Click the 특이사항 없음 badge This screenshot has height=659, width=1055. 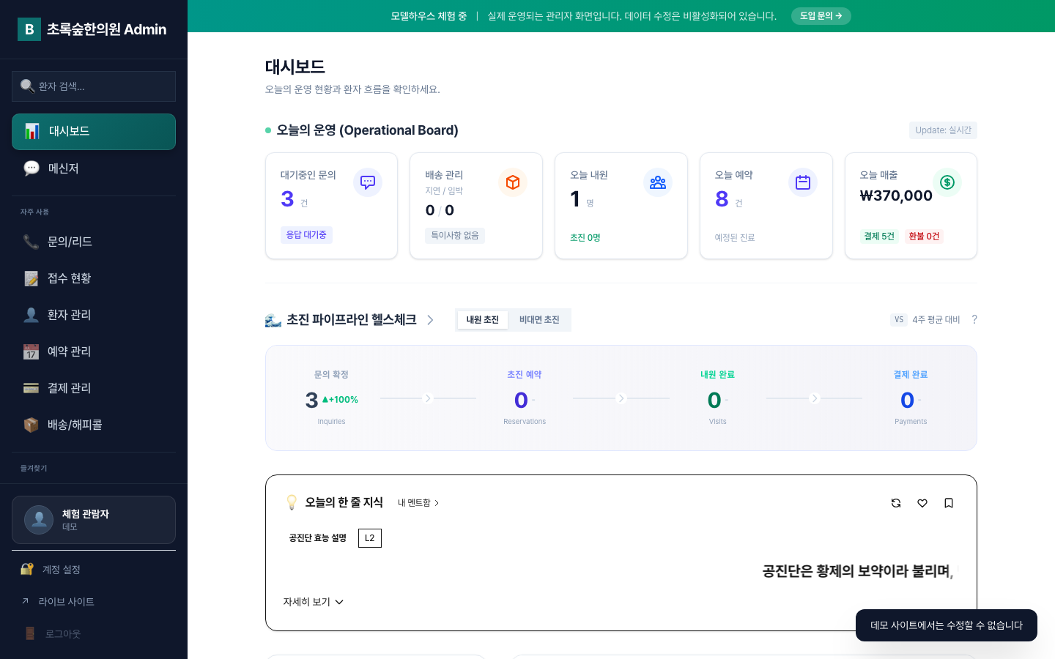[455, 236]
